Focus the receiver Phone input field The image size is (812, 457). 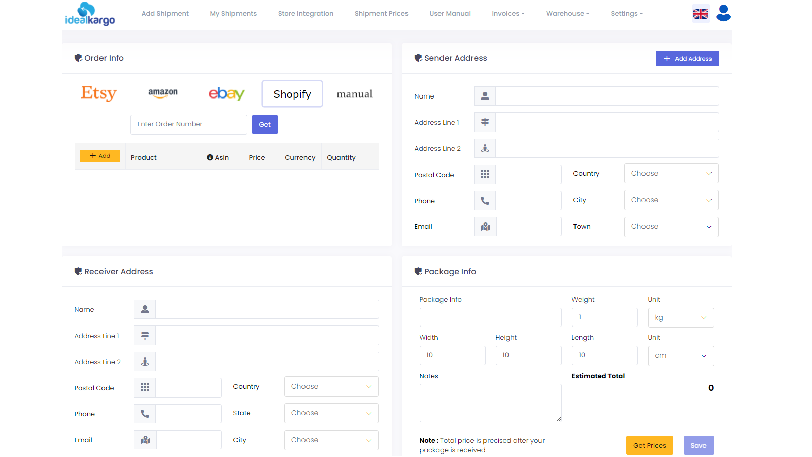[x=188, y=414]
